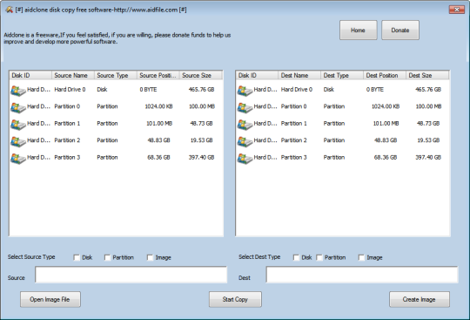The height and width of the screenshot is (320, 470).
Task: Select destination row named Partition 0
Action: (x=343, y=106)
